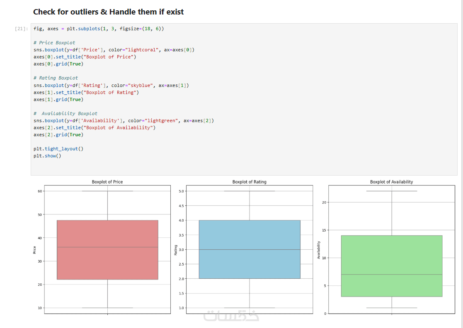Click the "# Rating Boxplot" comment line
The height and width of the screenshot is (328, 463).
[x=56, y=78]
